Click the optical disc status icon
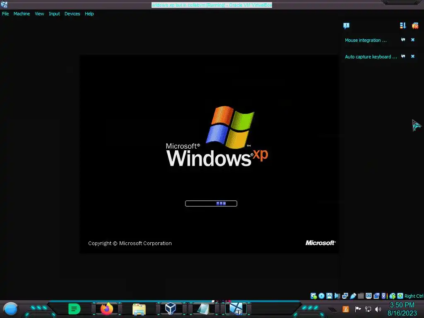Viewport: 424px width, 318px height. tap(321, 296)
